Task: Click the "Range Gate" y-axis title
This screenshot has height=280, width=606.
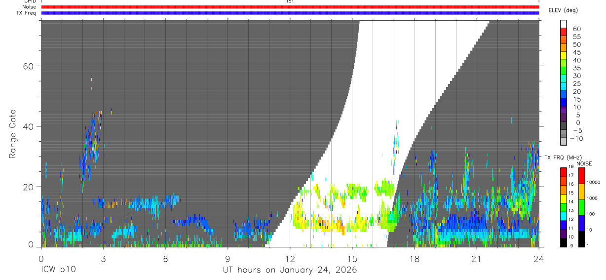Action: 13,134
